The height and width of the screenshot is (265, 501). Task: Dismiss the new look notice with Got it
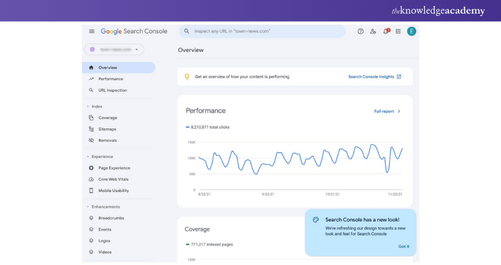(x=403, y=246)
